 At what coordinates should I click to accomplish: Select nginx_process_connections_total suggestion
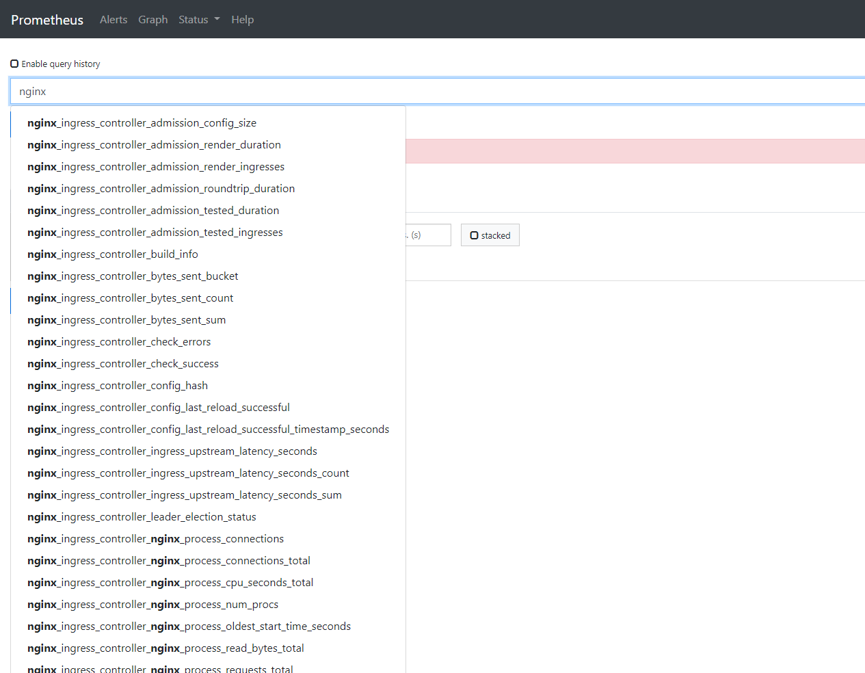click(x=209, y=561)
